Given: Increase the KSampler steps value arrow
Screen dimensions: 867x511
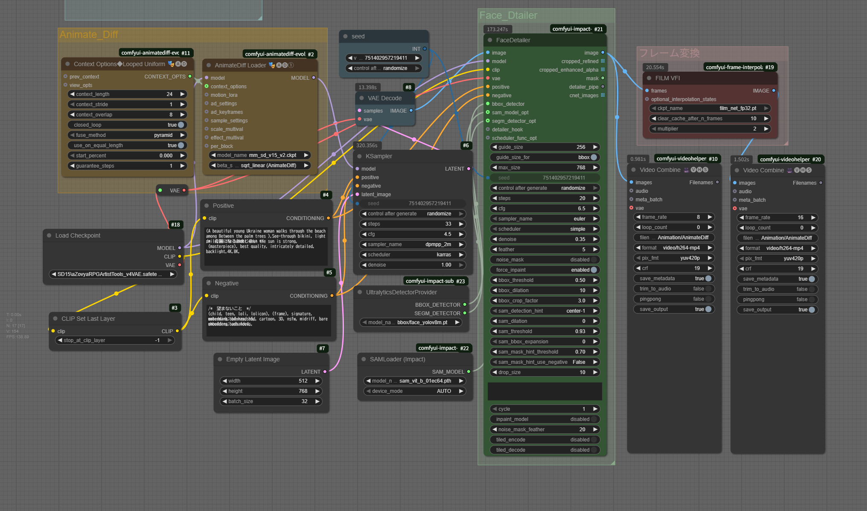Looking at the screenshot, I should (461, 224).
